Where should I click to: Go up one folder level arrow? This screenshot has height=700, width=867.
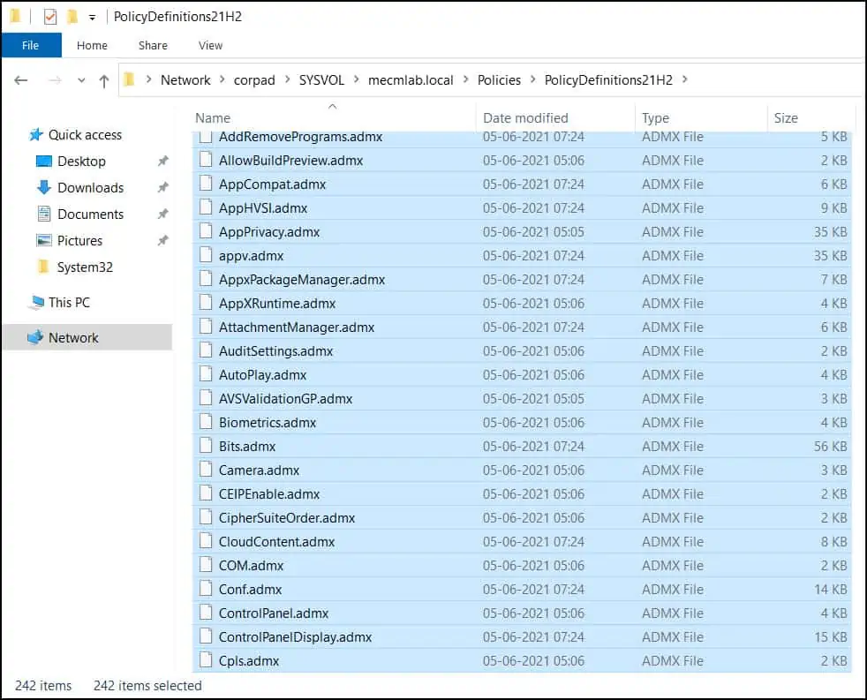(104, 81)
